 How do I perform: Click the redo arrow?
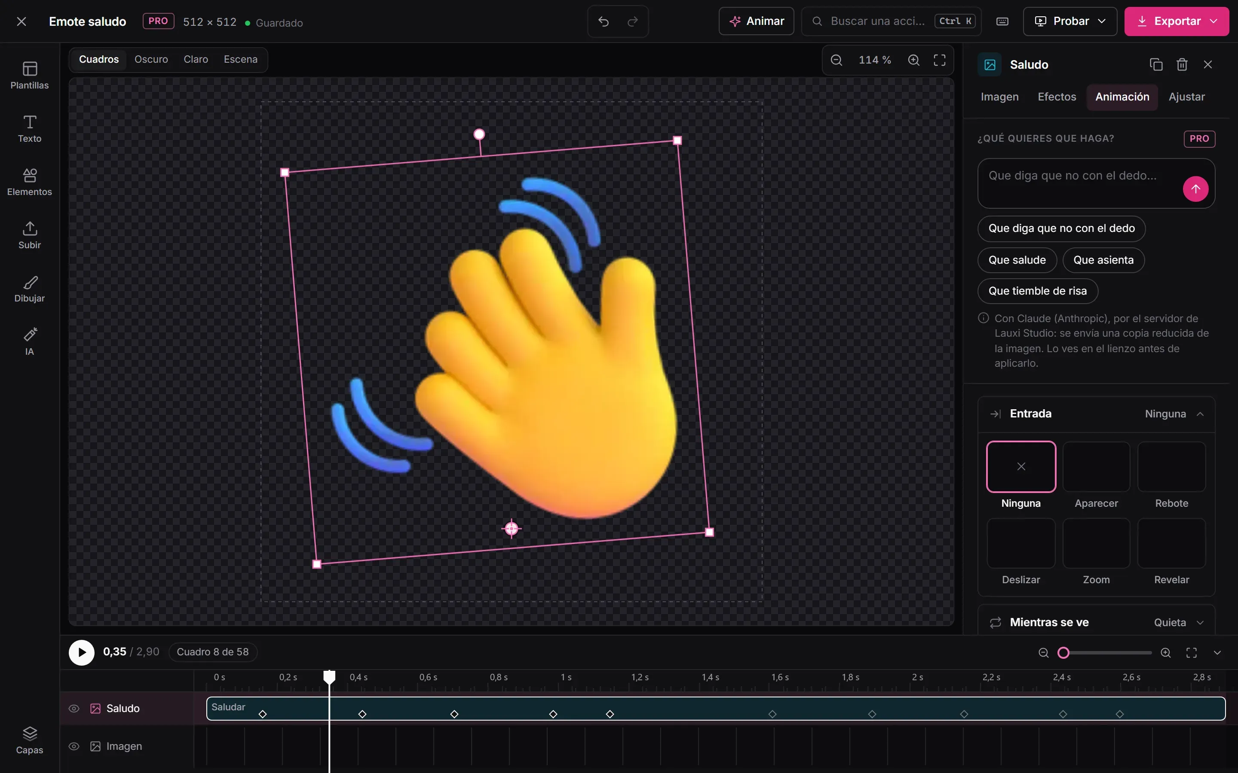pyautogui.click(x=633, y=21)
